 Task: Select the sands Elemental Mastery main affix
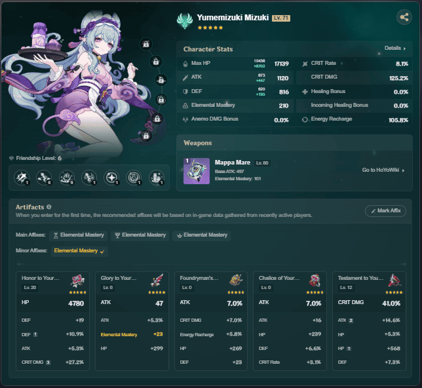(x=79, y=235)
